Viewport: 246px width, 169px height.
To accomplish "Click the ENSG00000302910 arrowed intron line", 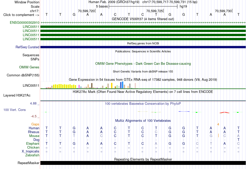I will pyautogui.click(x=143, y=22).
